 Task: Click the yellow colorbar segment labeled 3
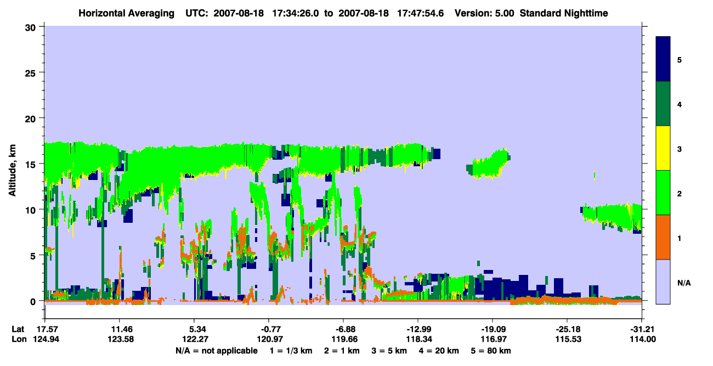click(x=663, y=148)
